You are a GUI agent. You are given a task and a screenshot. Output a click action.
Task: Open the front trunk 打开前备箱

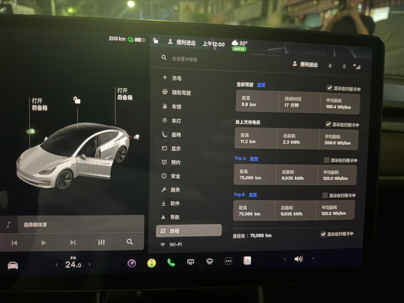point(39,104)
